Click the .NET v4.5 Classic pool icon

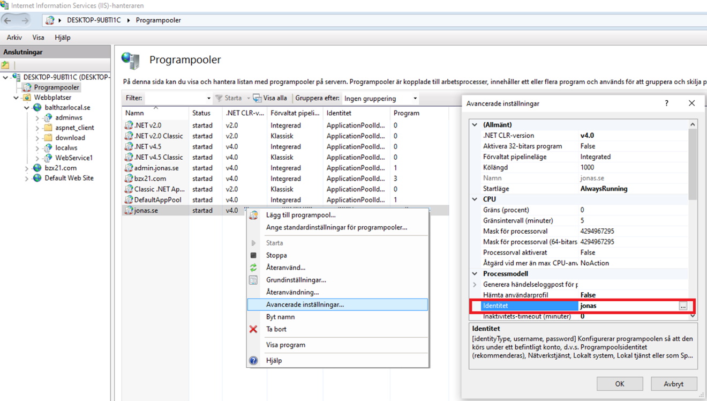point(129,157)
